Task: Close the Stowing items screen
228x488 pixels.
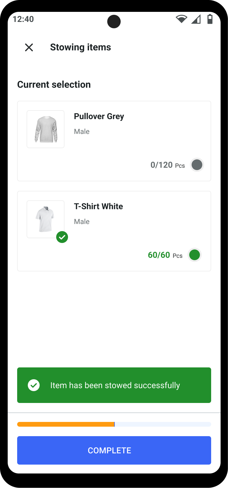Action: [x=29, y=47]
